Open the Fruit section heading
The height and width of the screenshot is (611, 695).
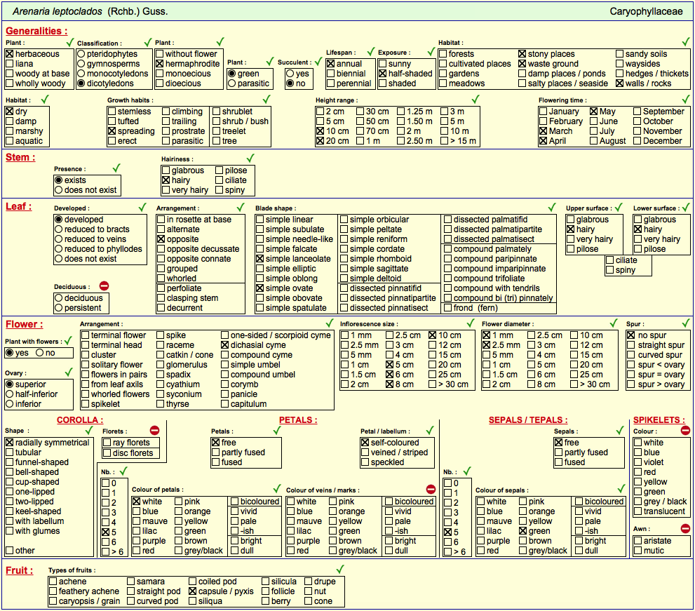20,570
